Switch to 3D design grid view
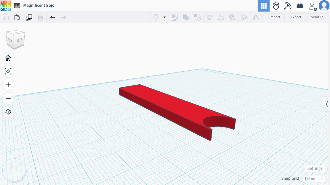This screenshot has height=185, width=330. [x=264, y=6]
